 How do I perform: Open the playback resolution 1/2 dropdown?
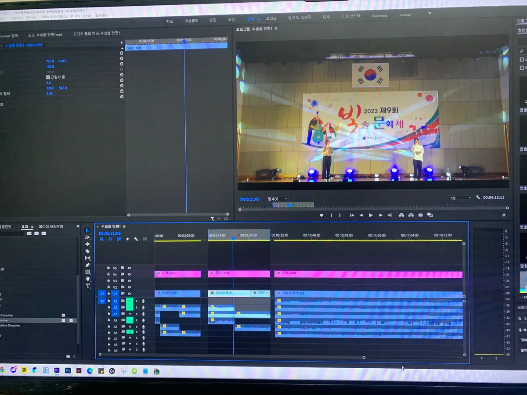460,198
